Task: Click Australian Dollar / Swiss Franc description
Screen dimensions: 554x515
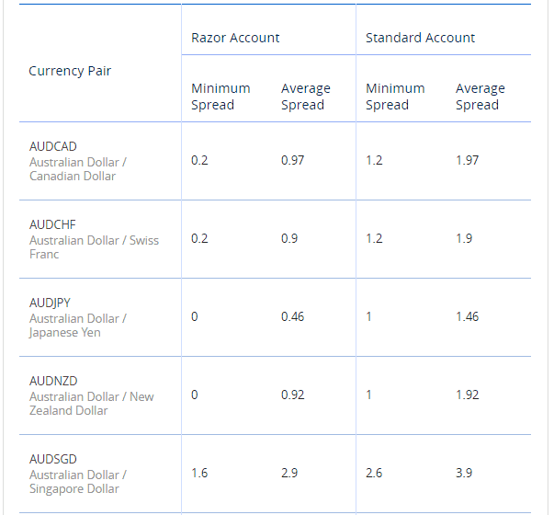Action: click(x=94, y=247)
